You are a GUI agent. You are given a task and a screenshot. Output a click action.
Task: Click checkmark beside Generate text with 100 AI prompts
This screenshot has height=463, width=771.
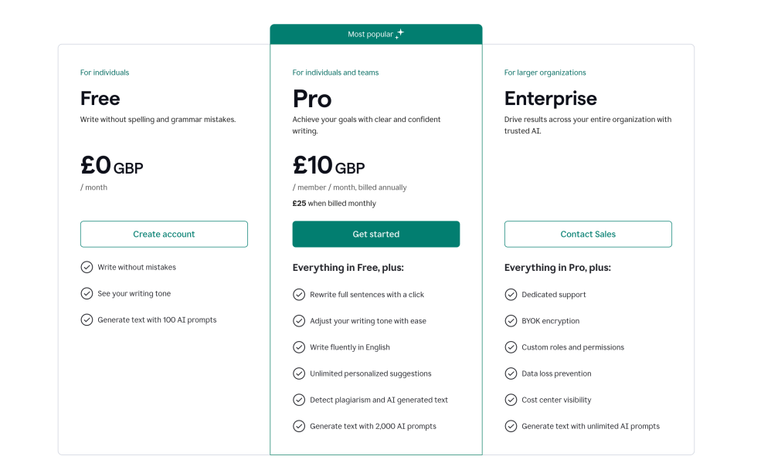tap(87, 319)
